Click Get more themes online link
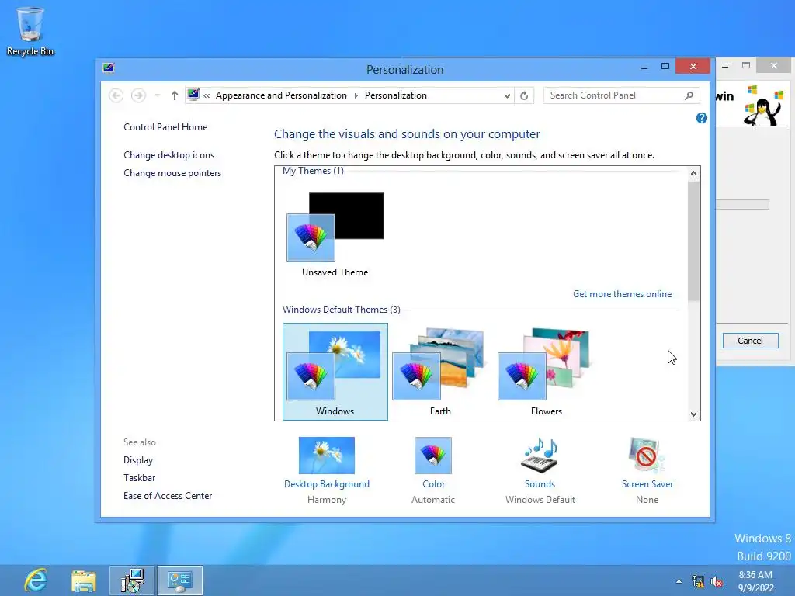The height and width of the screenshot is (596, 795). click(622, 294)
